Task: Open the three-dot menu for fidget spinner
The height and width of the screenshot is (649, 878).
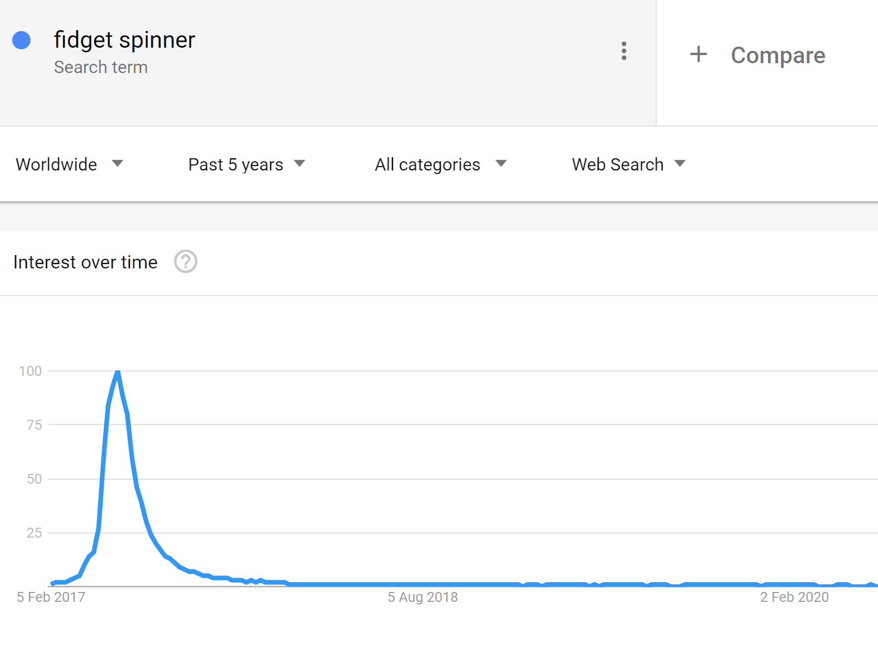Action: coord(624,51)
